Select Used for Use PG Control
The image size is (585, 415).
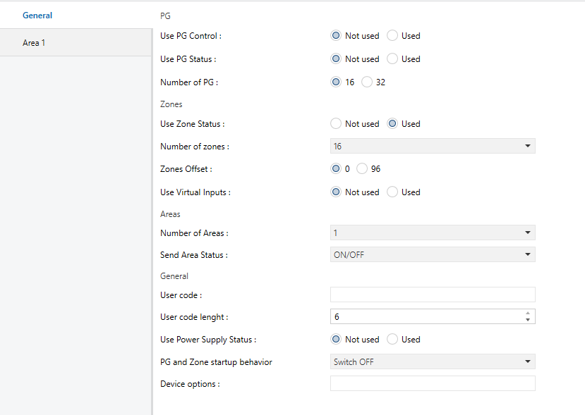pos(392,36)
